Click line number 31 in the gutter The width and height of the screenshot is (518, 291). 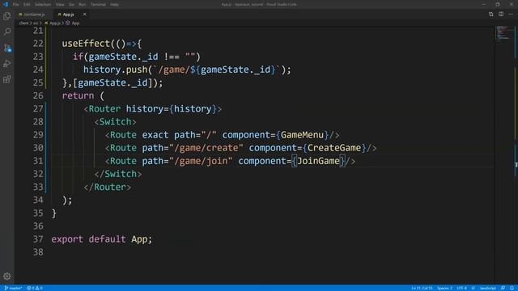pos(38,161)
